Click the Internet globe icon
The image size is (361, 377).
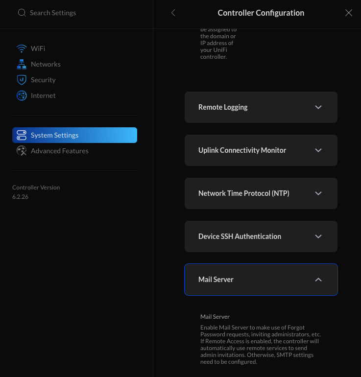[22, 95]
